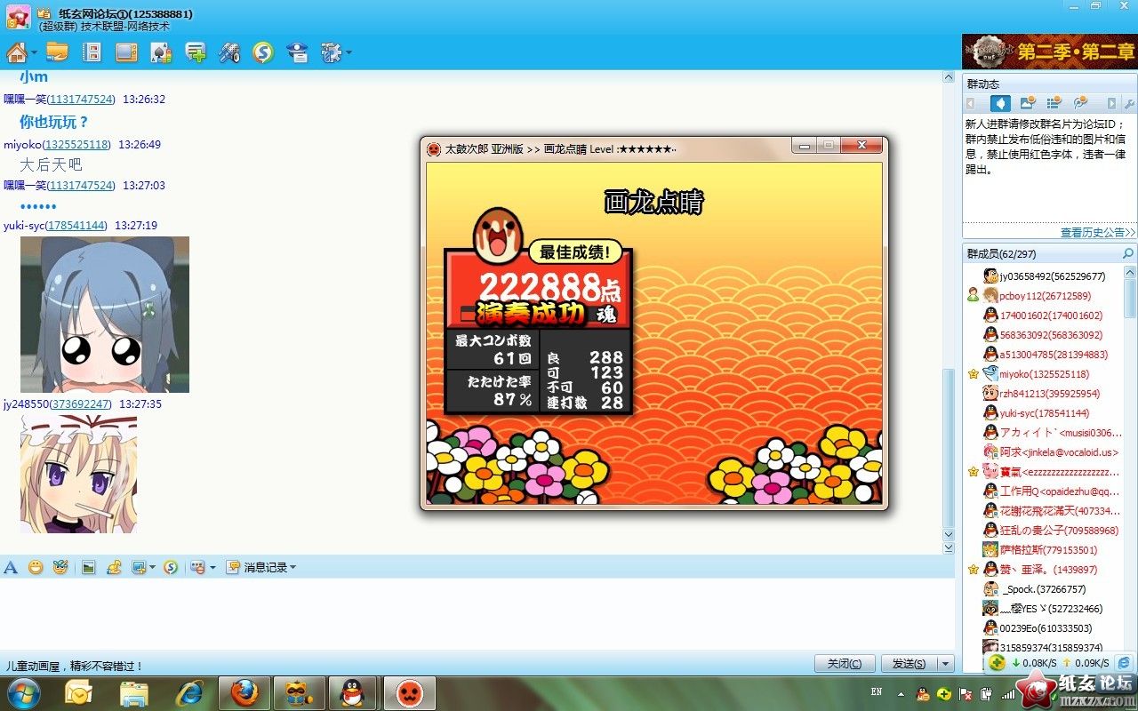This screenshot has height=711, width=1138.
Task: Open the blonde anime girl image
Action: 78,474
